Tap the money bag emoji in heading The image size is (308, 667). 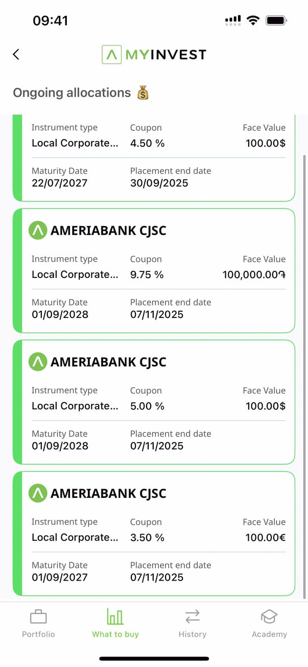click(x=143, y=93)
